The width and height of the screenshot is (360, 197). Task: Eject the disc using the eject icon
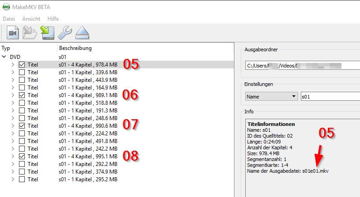coord(82,33)
